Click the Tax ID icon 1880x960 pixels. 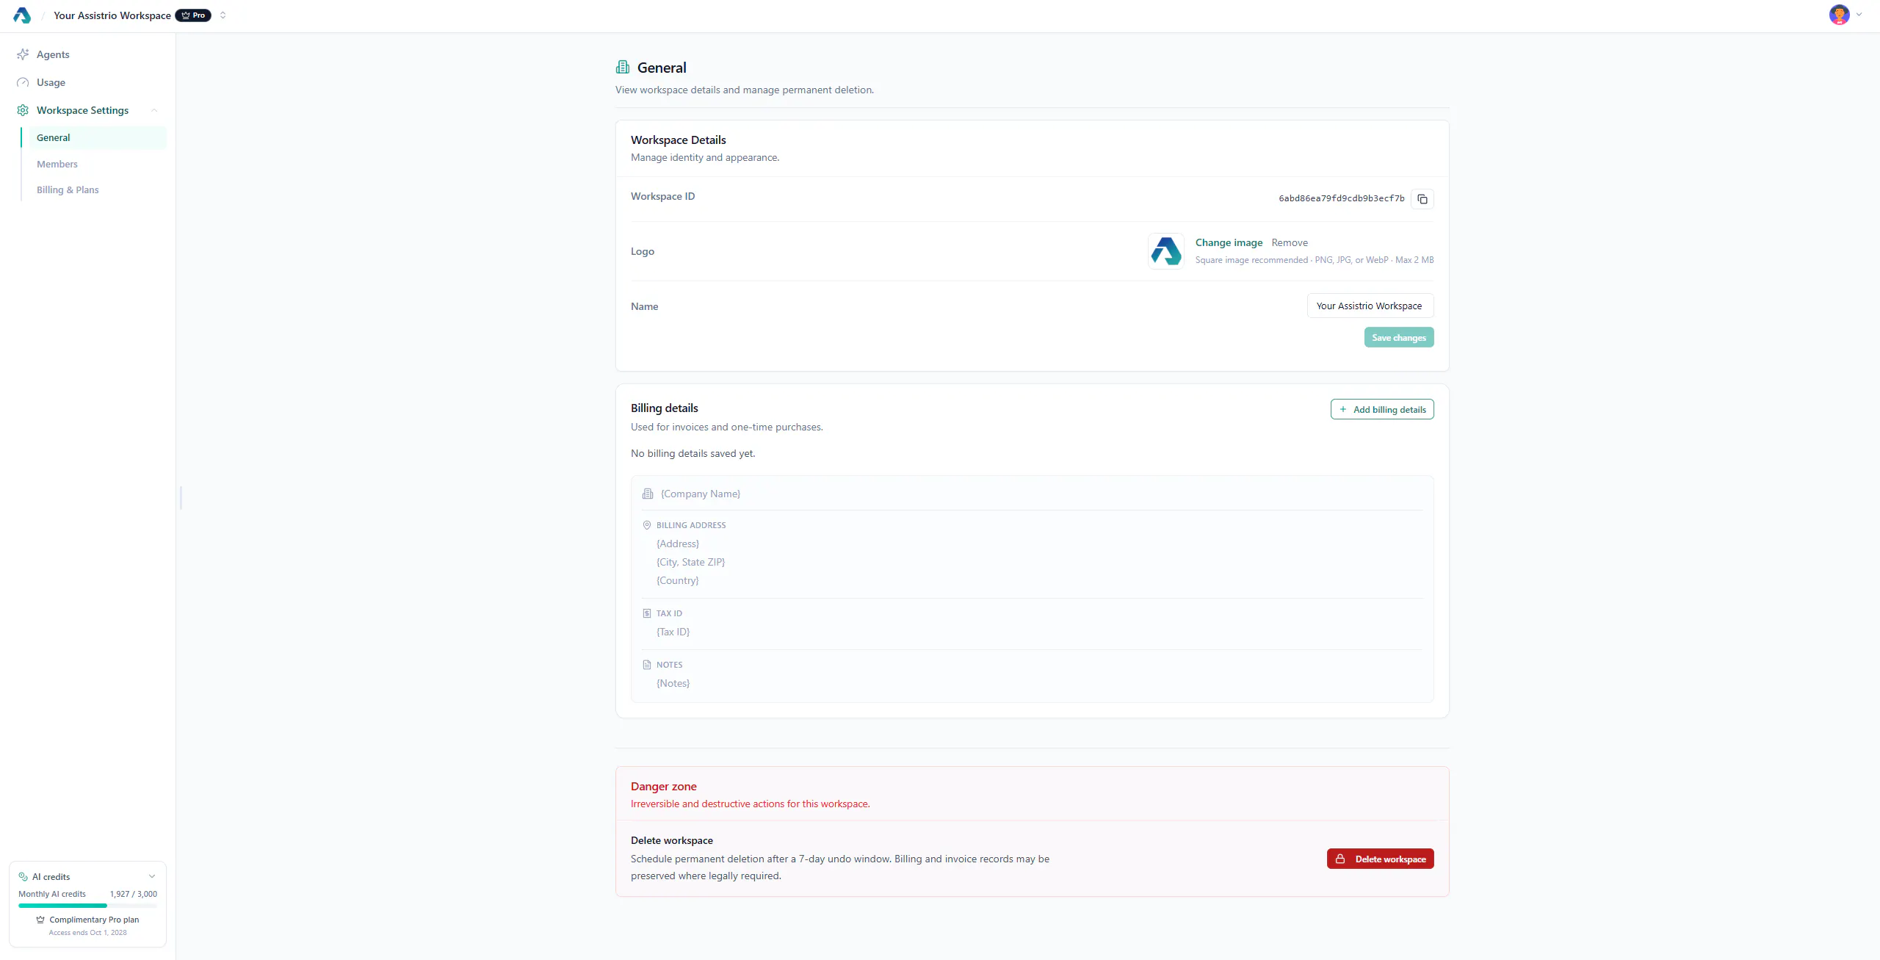(647, 613)
